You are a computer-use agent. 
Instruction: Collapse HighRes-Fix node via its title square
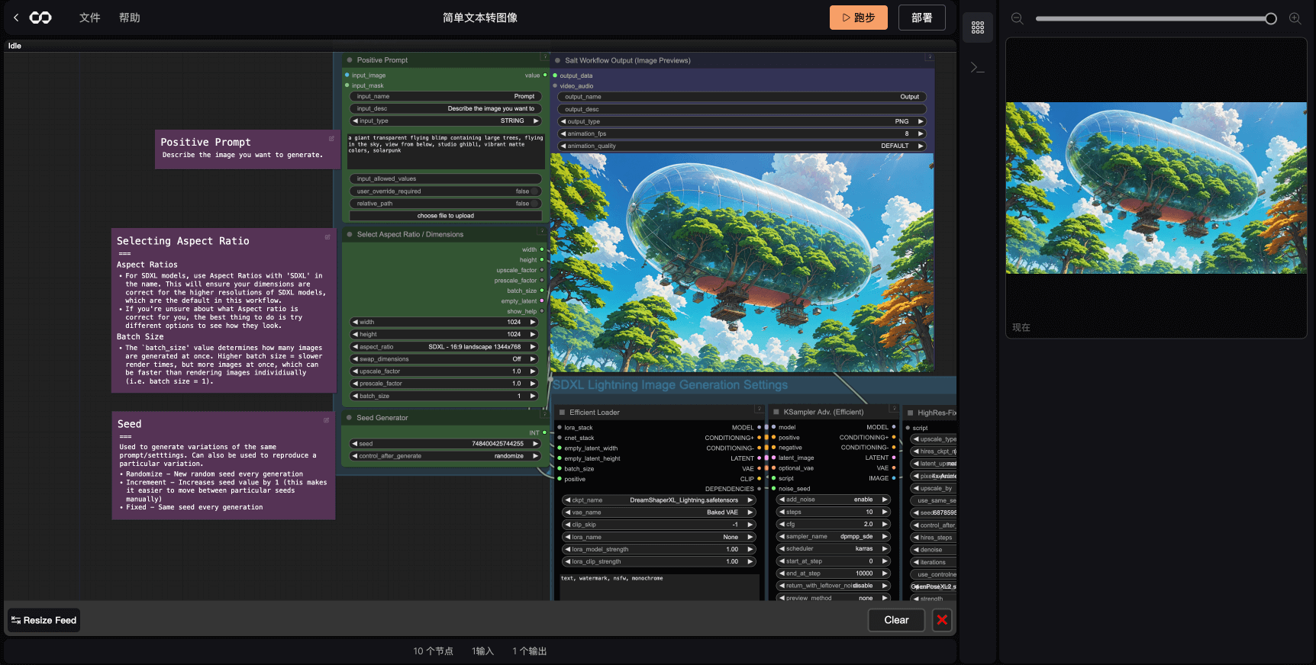pyautogui.click(x=910, y=413)
